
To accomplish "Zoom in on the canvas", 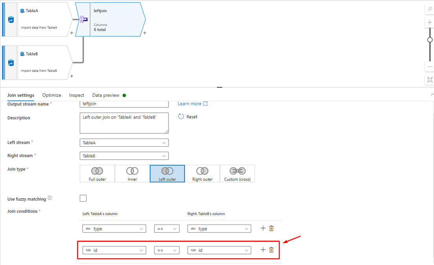I will pyautogui.click(x=430, y=22).
